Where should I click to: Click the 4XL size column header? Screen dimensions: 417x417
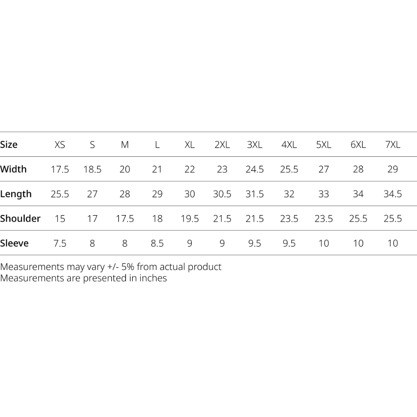[x=289, y=145]
